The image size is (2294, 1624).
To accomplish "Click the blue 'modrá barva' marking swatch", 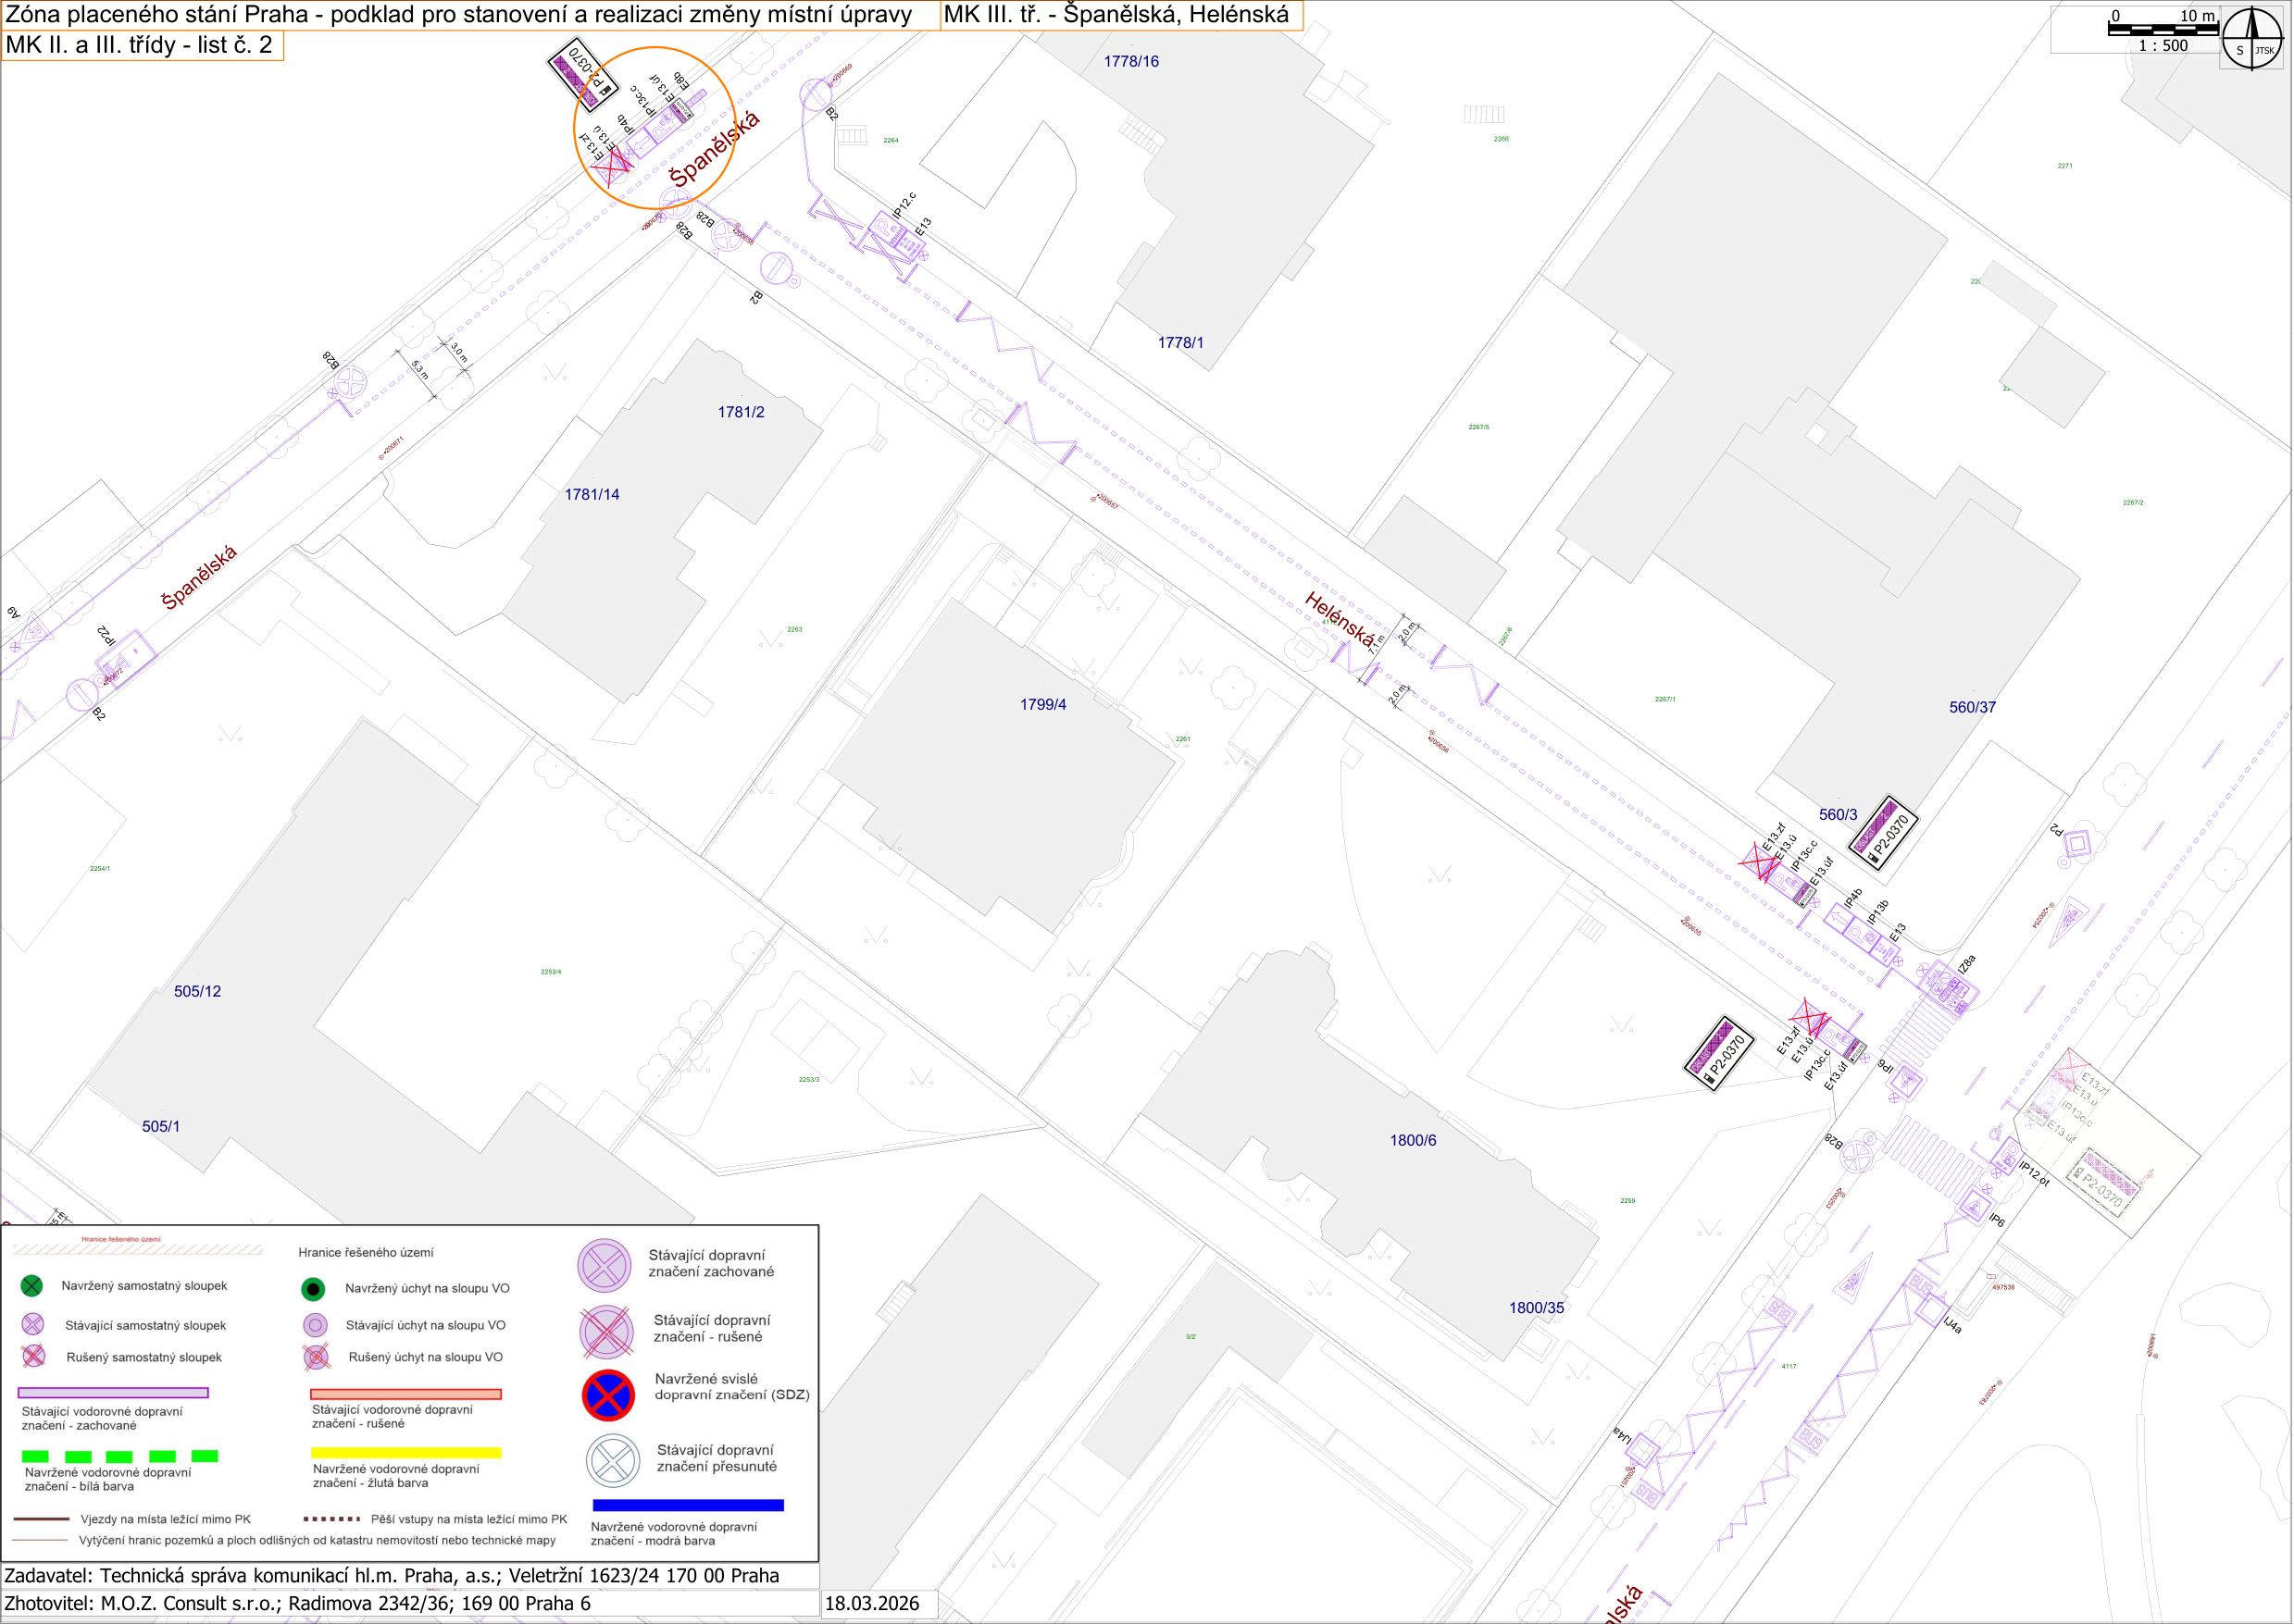I will click(x=689, y=1505).
